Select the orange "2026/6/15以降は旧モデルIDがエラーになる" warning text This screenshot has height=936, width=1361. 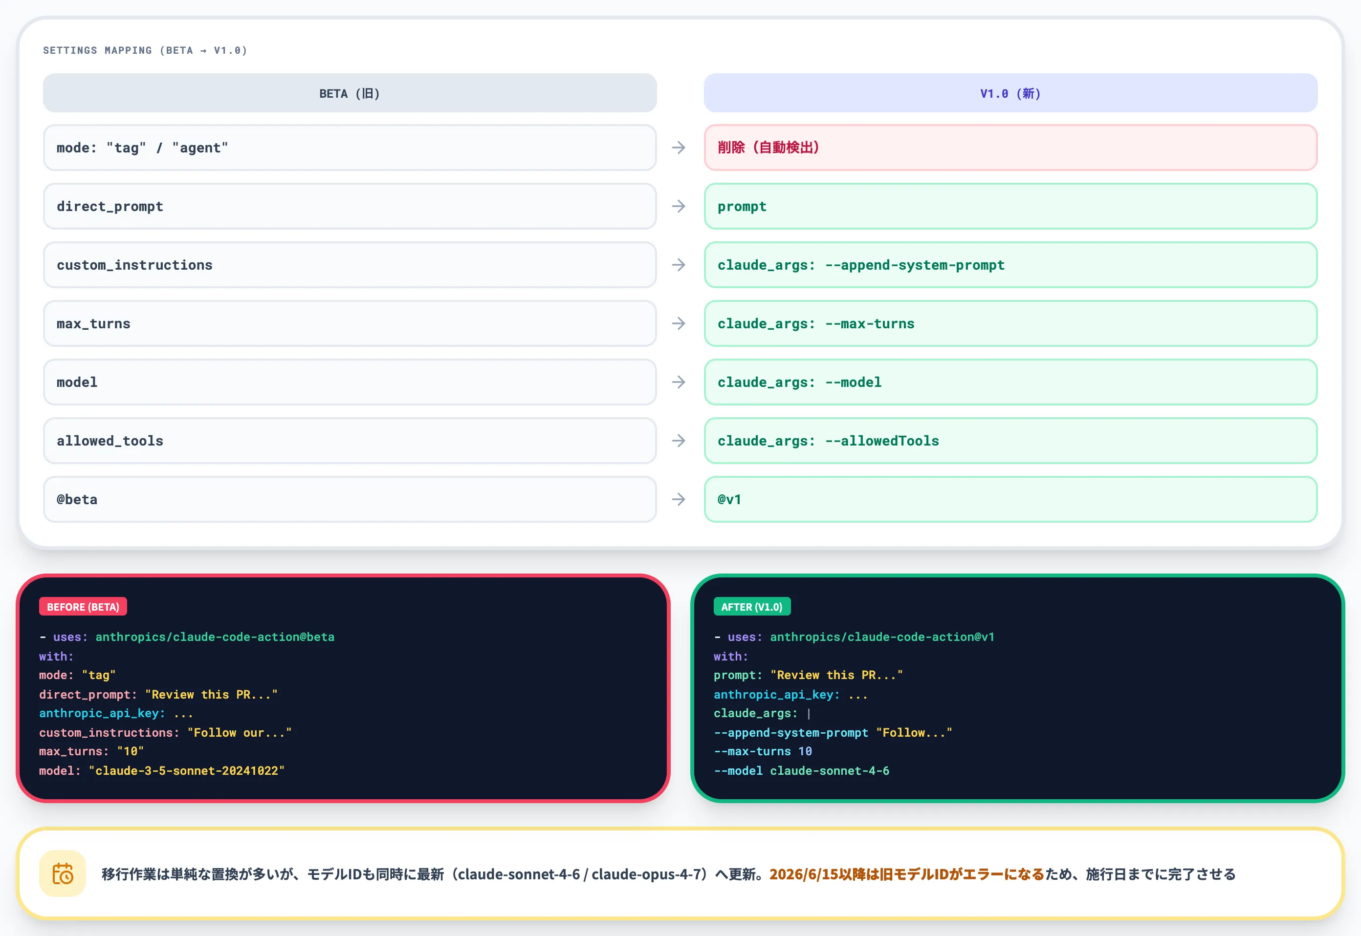click(x=907, y=874)
